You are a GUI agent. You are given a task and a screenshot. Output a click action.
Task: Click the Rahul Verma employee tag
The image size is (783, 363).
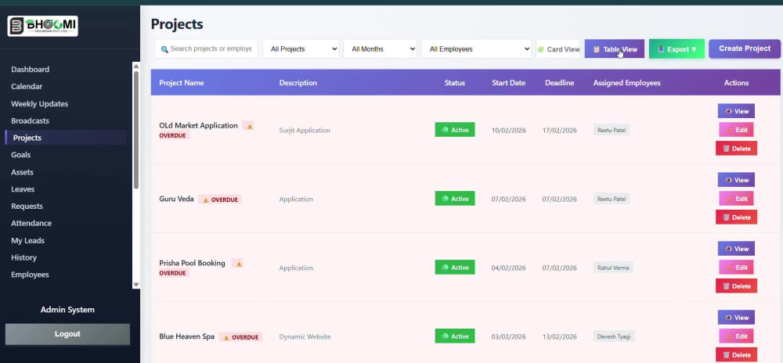tap(613, 268)
